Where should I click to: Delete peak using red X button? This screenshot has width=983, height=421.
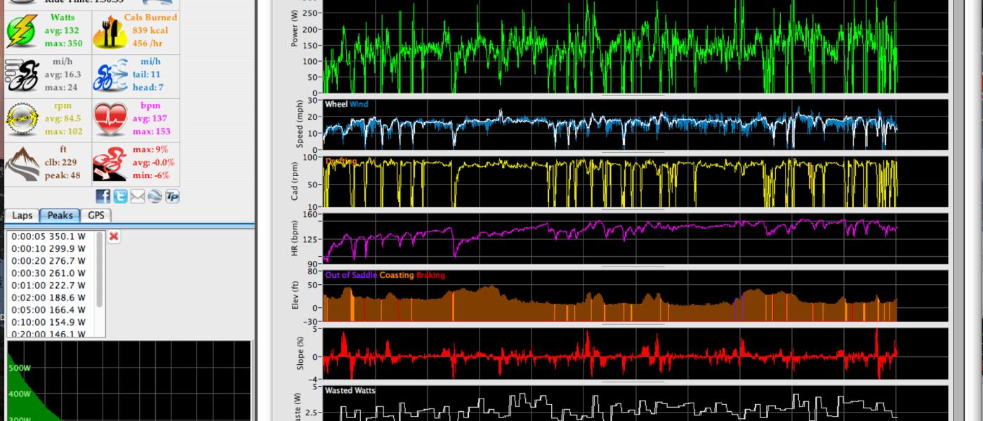[114, 236]
